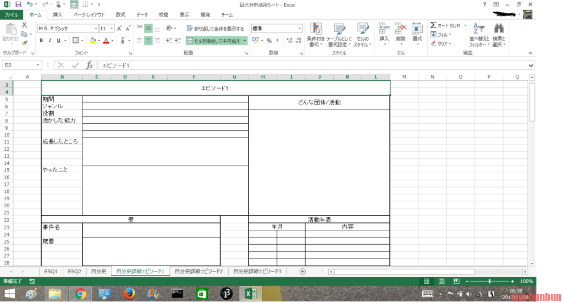Expand the number format dropdown 標準

coord(300,28)
